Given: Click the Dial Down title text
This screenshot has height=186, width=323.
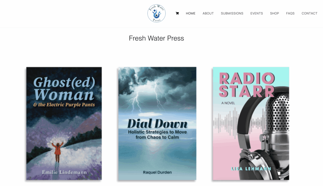Looking at the screenshot, I should [x=157, y=124].
